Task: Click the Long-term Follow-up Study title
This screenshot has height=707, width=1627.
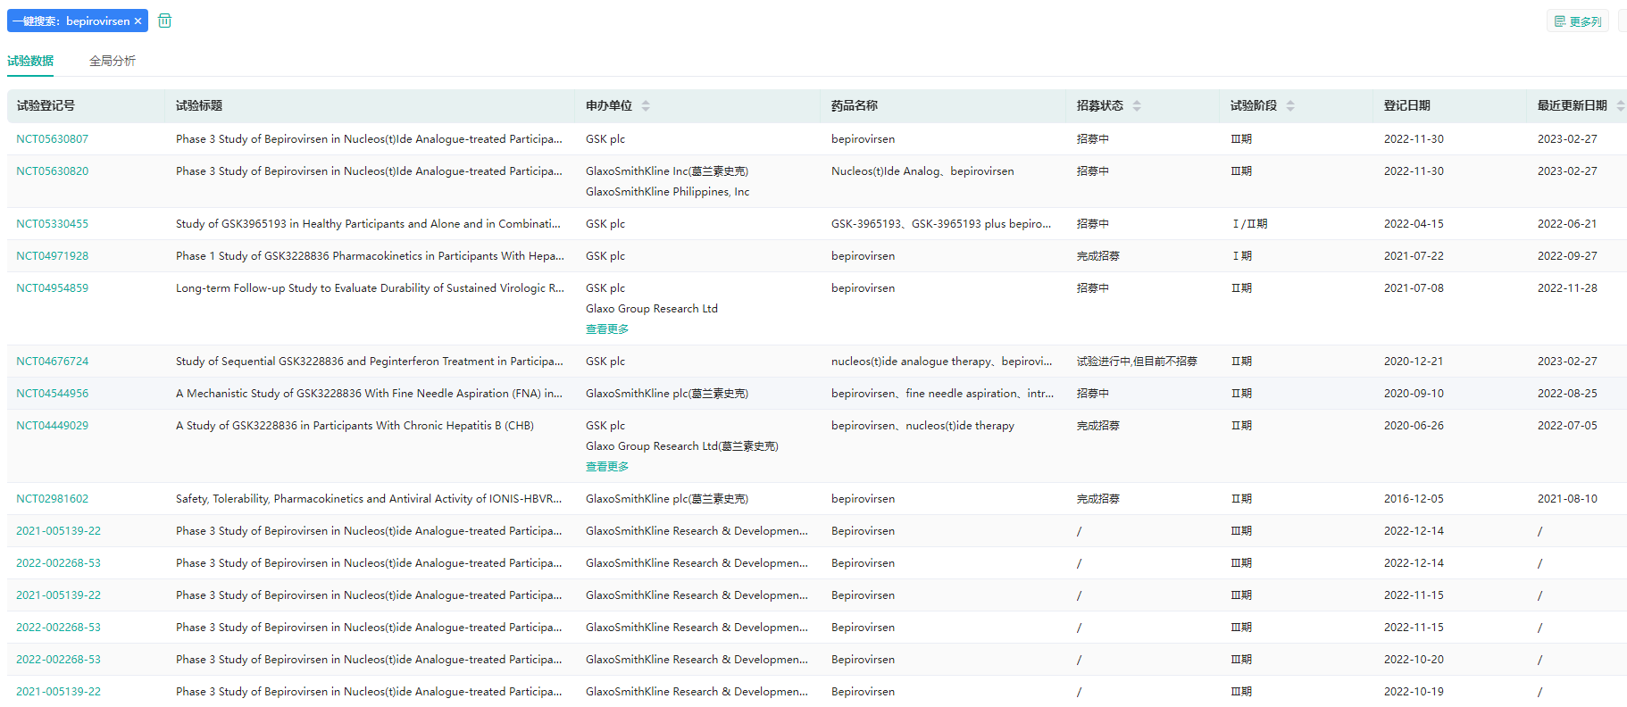Action: pos(370,288)
